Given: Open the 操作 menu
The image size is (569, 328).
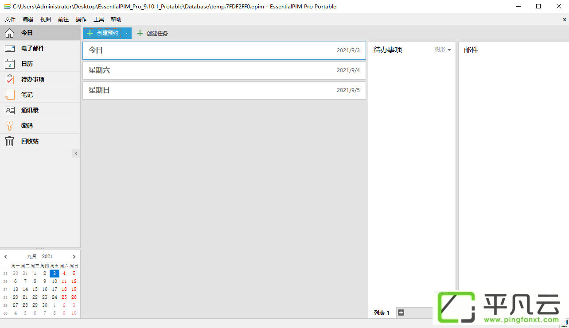Looking at the screenshot, I should 81,19.
